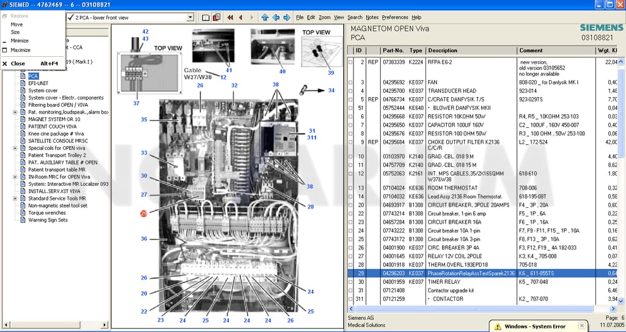Click the document icon next to EFI-UNIT
Image resolution: width=626 pixels, height=332 pixels.
23,83
